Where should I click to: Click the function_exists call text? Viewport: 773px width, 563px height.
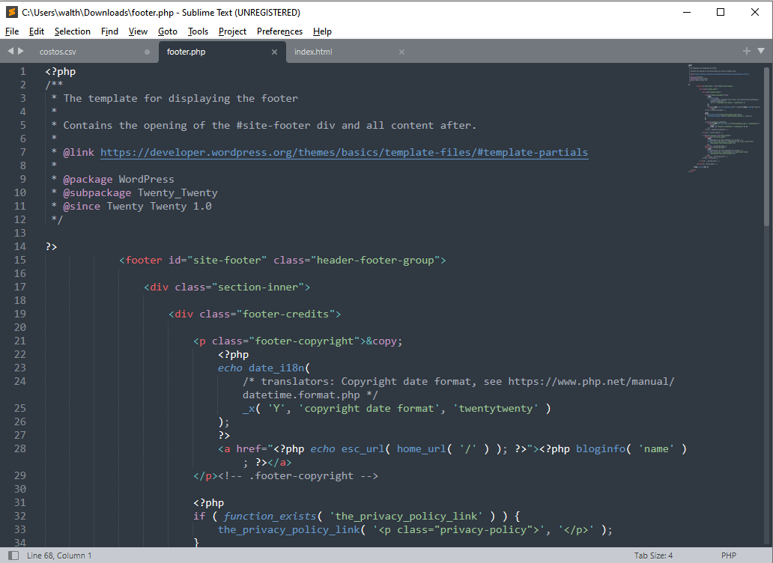[270, 516]
